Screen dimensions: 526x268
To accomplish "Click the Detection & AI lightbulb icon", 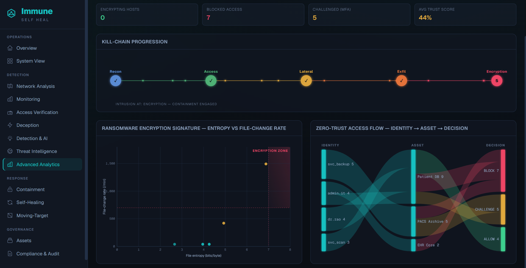I will [10, 138].
